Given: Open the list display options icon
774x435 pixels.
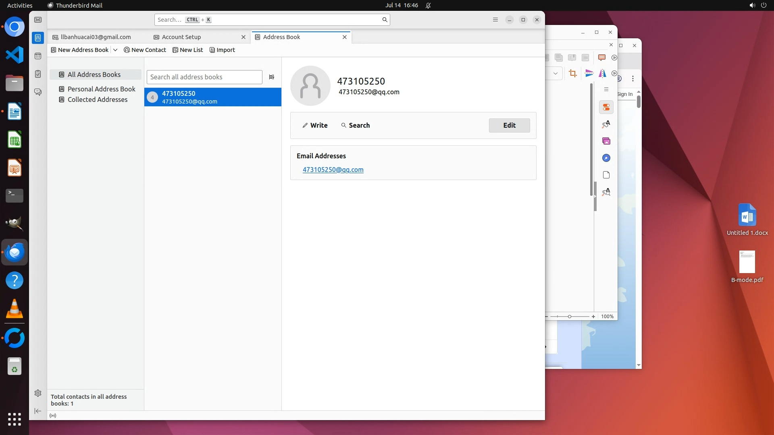Looking at the screenshot, I should point(272,77).
